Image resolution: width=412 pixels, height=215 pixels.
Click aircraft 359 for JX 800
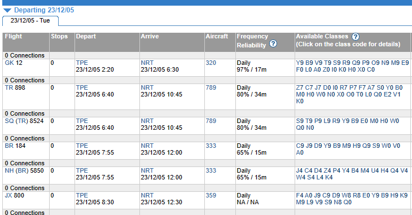click(211, 195)
